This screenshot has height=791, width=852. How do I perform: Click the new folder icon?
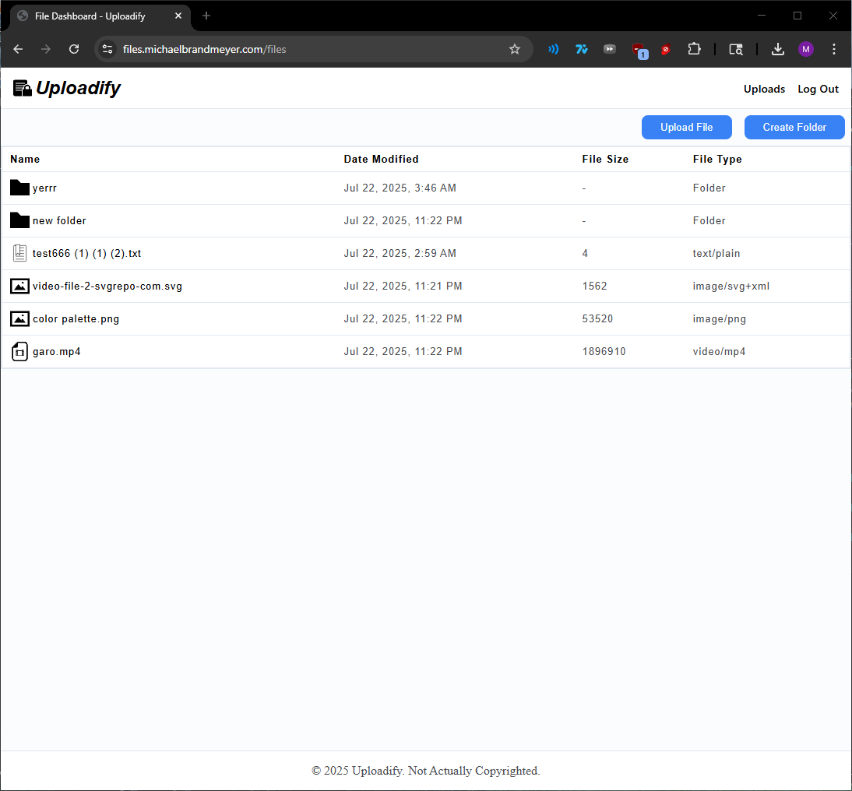tap(19, 220)
